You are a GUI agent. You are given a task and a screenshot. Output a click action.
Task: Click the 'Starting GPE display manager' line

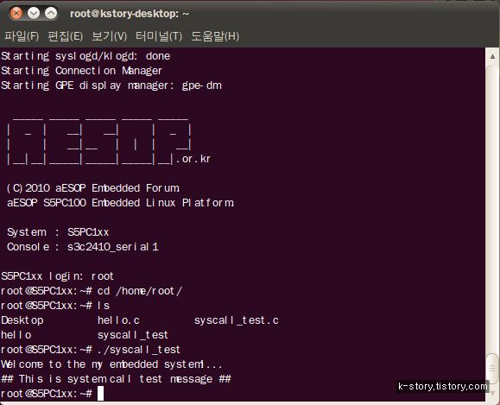tap(111, 85)
